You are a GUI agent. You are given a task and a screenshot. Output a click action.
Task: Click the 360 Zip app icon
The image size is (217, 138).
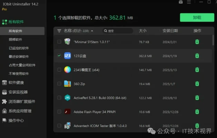pos(67,84)
